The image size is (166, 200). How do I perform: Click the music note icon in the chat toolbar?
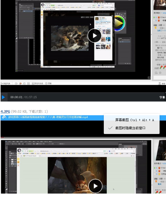[x=24, y=83]
